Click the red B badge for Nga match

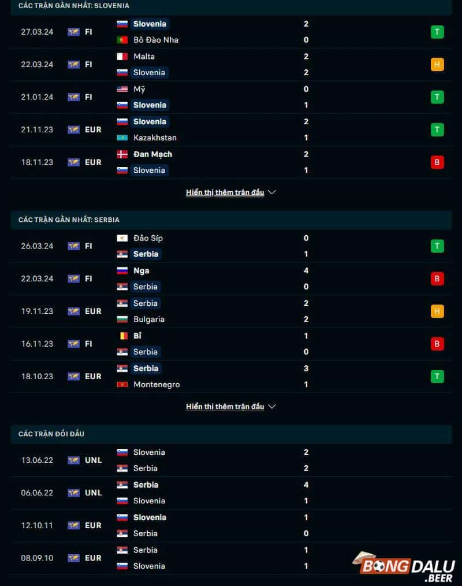pos(437,279)
